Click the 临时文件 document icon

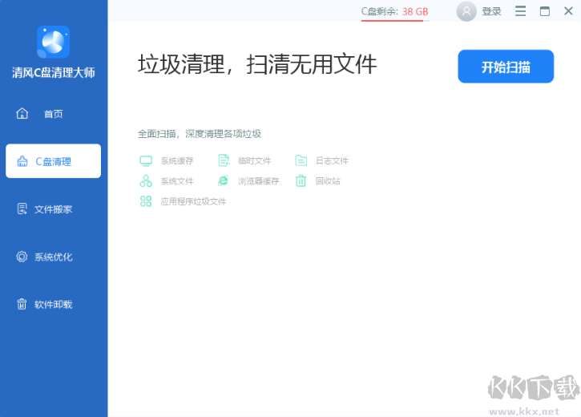[x=224, y=160]
